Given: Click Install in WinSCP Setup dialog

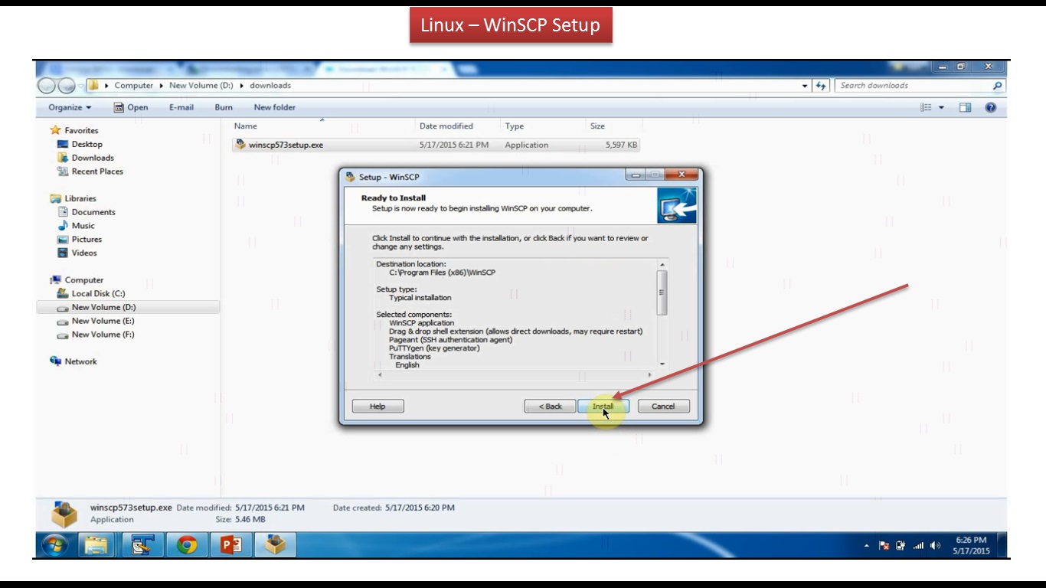Looking at the screenshot, I should (x=603, y=406).
